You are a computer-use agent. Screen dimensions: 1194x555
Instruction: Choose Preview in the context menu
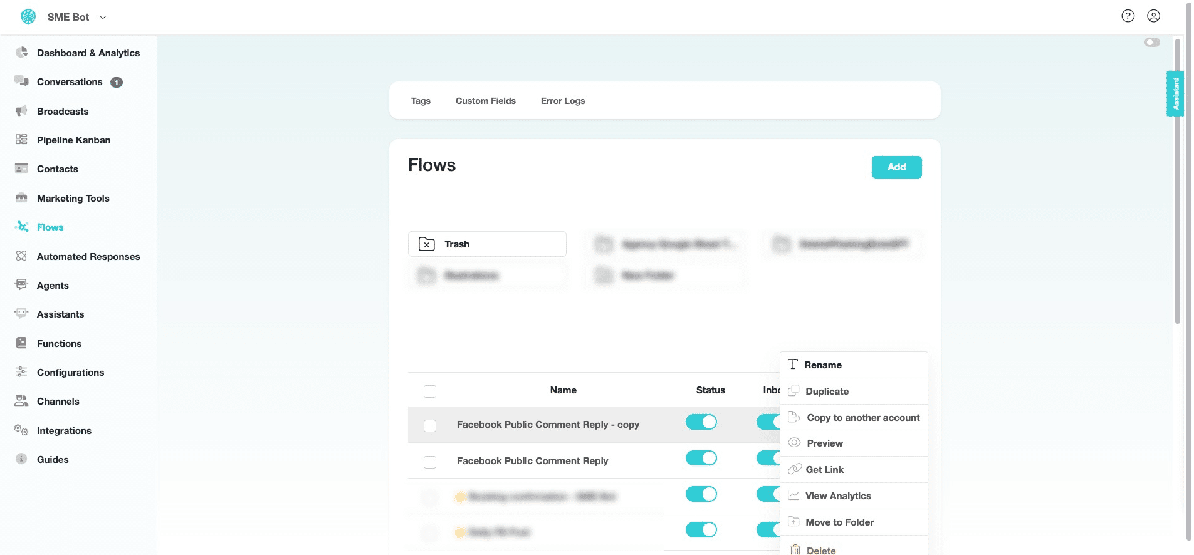(854, 443)
